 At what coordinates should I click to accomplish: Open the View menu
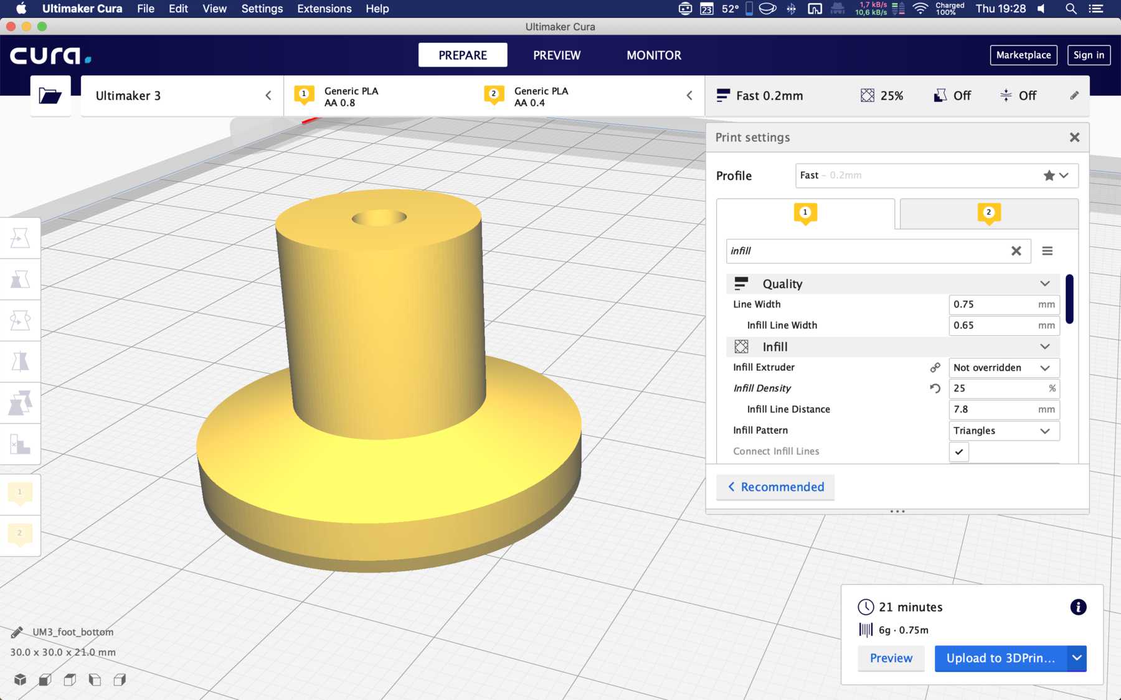214,9
